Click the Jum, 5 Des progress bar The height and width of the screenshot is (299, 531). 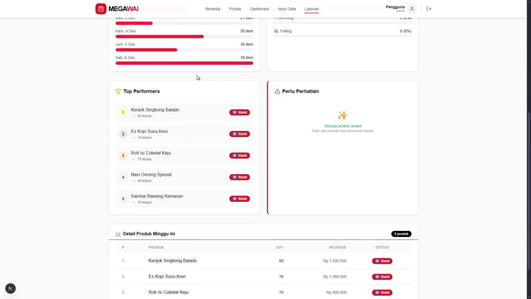pos(184,50)
